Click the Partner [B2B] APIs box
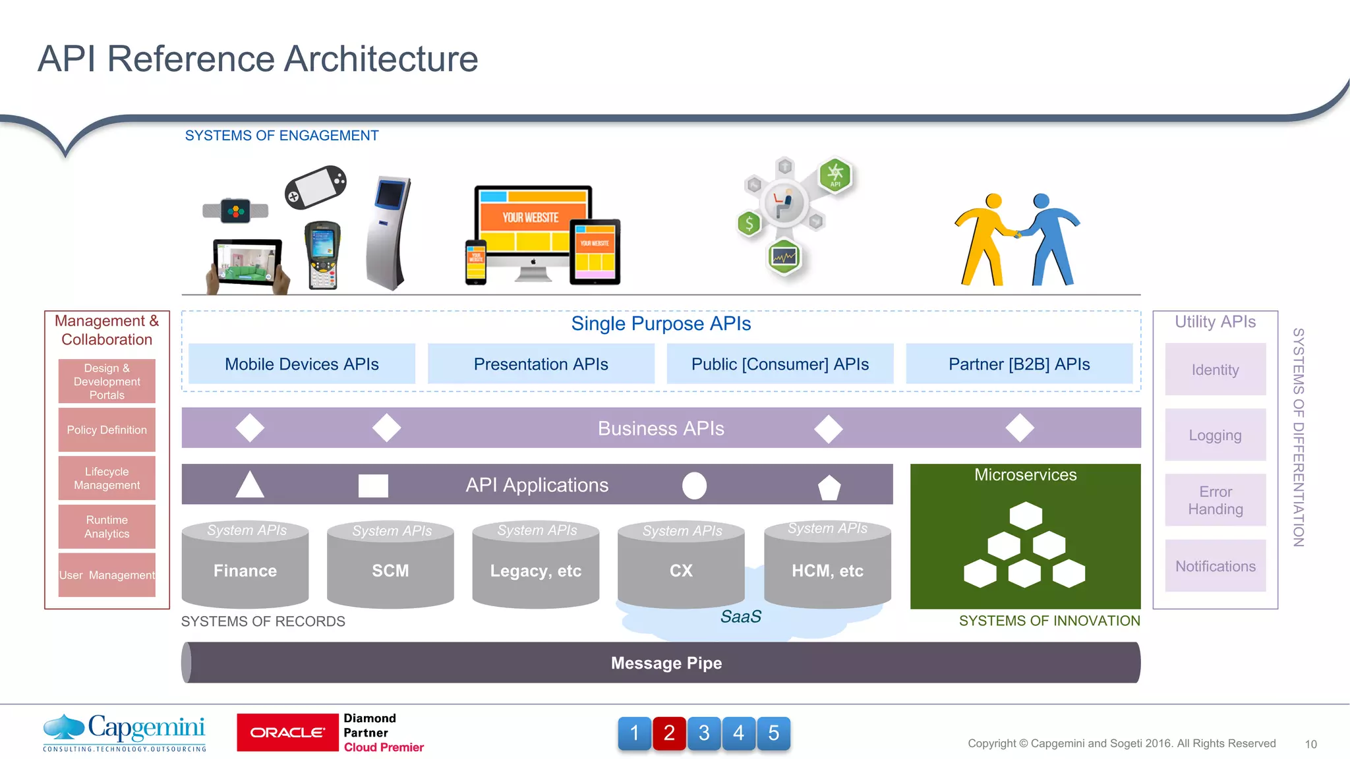1350x759 pixels. [x=1019, y=364]
